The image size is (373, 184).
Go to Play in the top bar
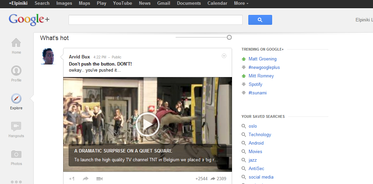pos(102,3)
